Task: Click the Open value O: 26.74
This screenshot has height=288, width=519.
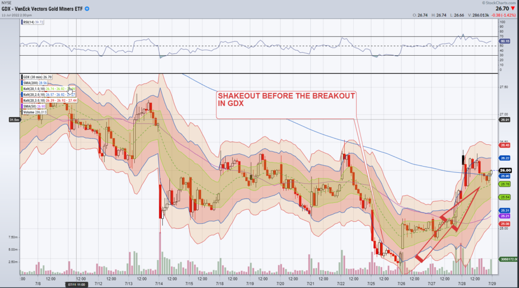Action: pos(420,15)
